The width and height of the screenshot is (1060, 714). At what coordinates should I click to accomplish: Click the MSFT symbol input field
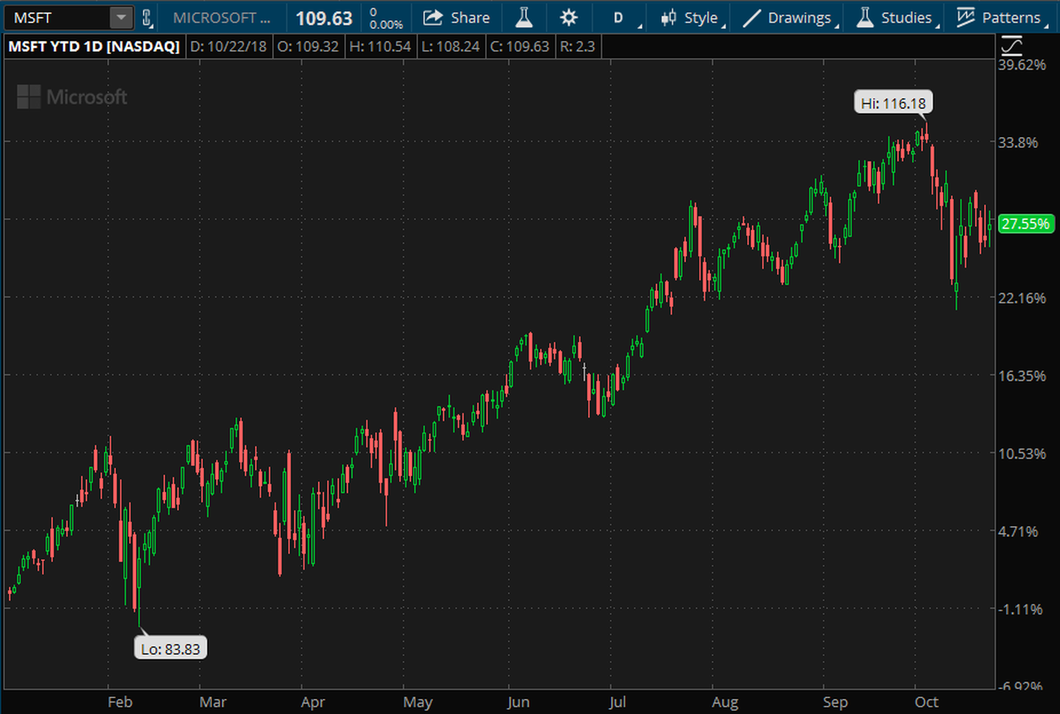tap(57, 17)
